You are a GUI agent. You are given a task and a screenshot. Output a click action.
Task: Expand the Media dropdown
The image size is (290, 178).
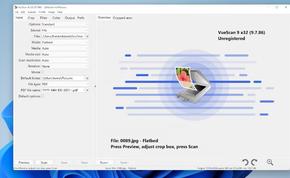pos(65,48)
